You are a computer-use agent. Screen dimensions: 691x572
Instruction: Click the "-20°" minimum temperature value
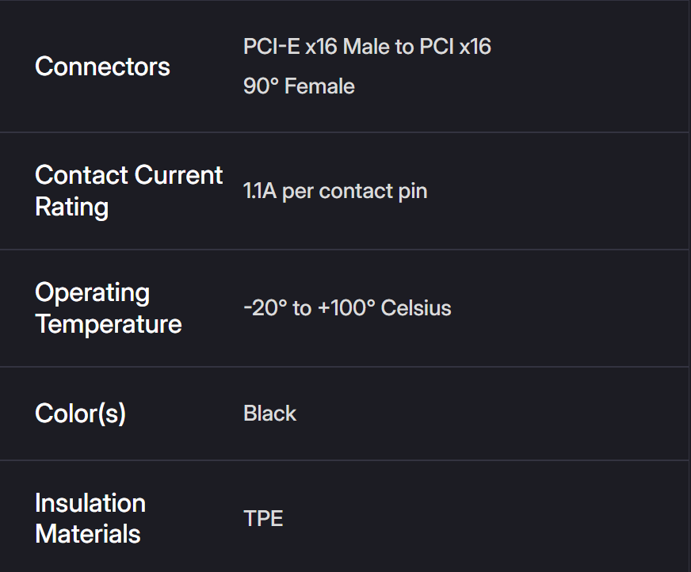(x=265, y=308)
